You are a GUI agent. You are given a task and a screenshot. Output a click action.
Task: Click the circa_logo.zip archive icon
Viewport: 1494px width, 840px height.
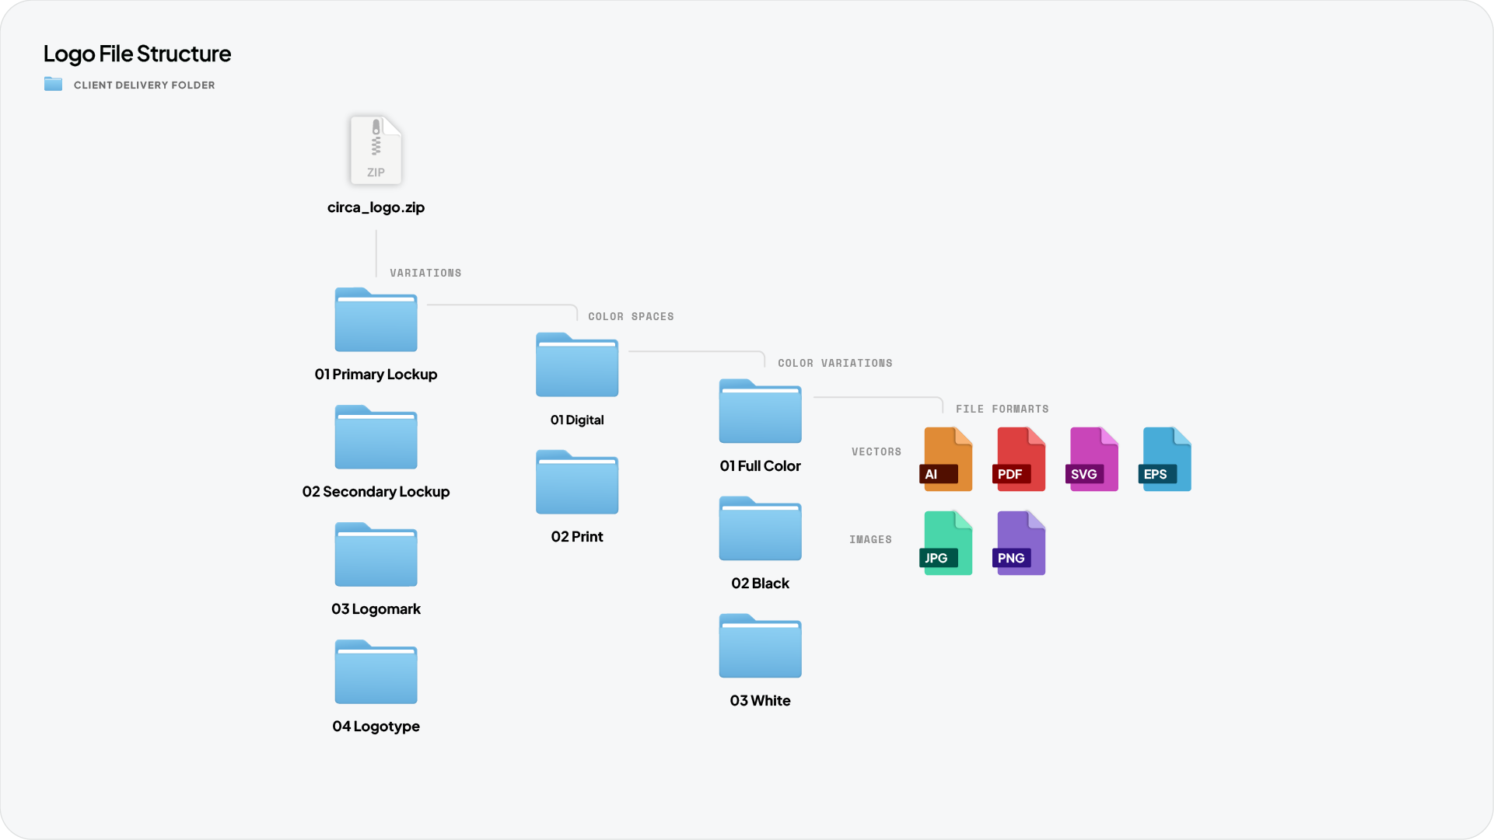(376, 150)
